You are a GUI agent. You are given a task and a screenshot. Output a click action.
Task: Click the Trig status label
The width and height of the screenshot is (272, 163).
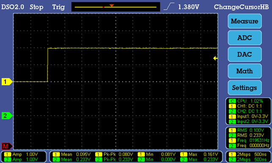(x=58, y=7)
